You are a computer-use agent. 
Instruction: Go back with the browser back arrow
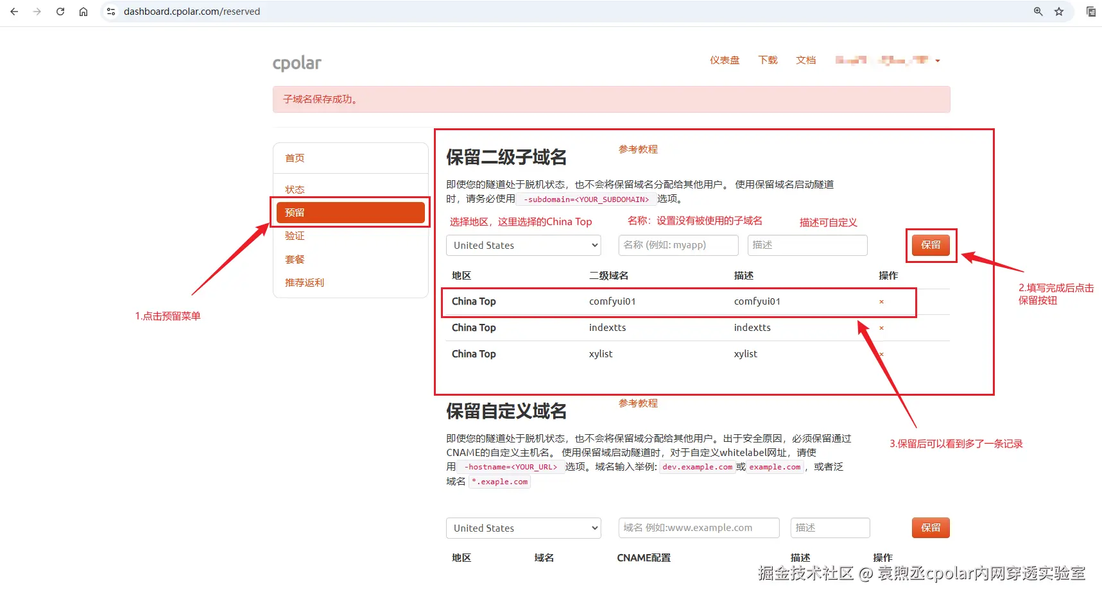coord(14,12)
